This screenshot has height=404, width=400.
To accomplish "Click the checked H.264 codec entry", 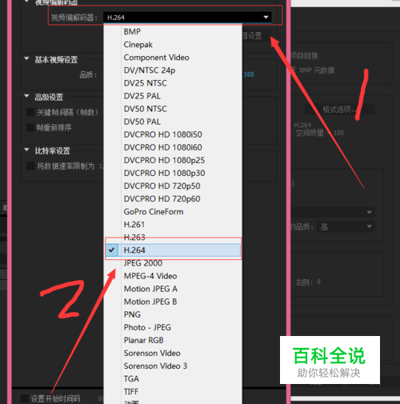I will (173, 250).
